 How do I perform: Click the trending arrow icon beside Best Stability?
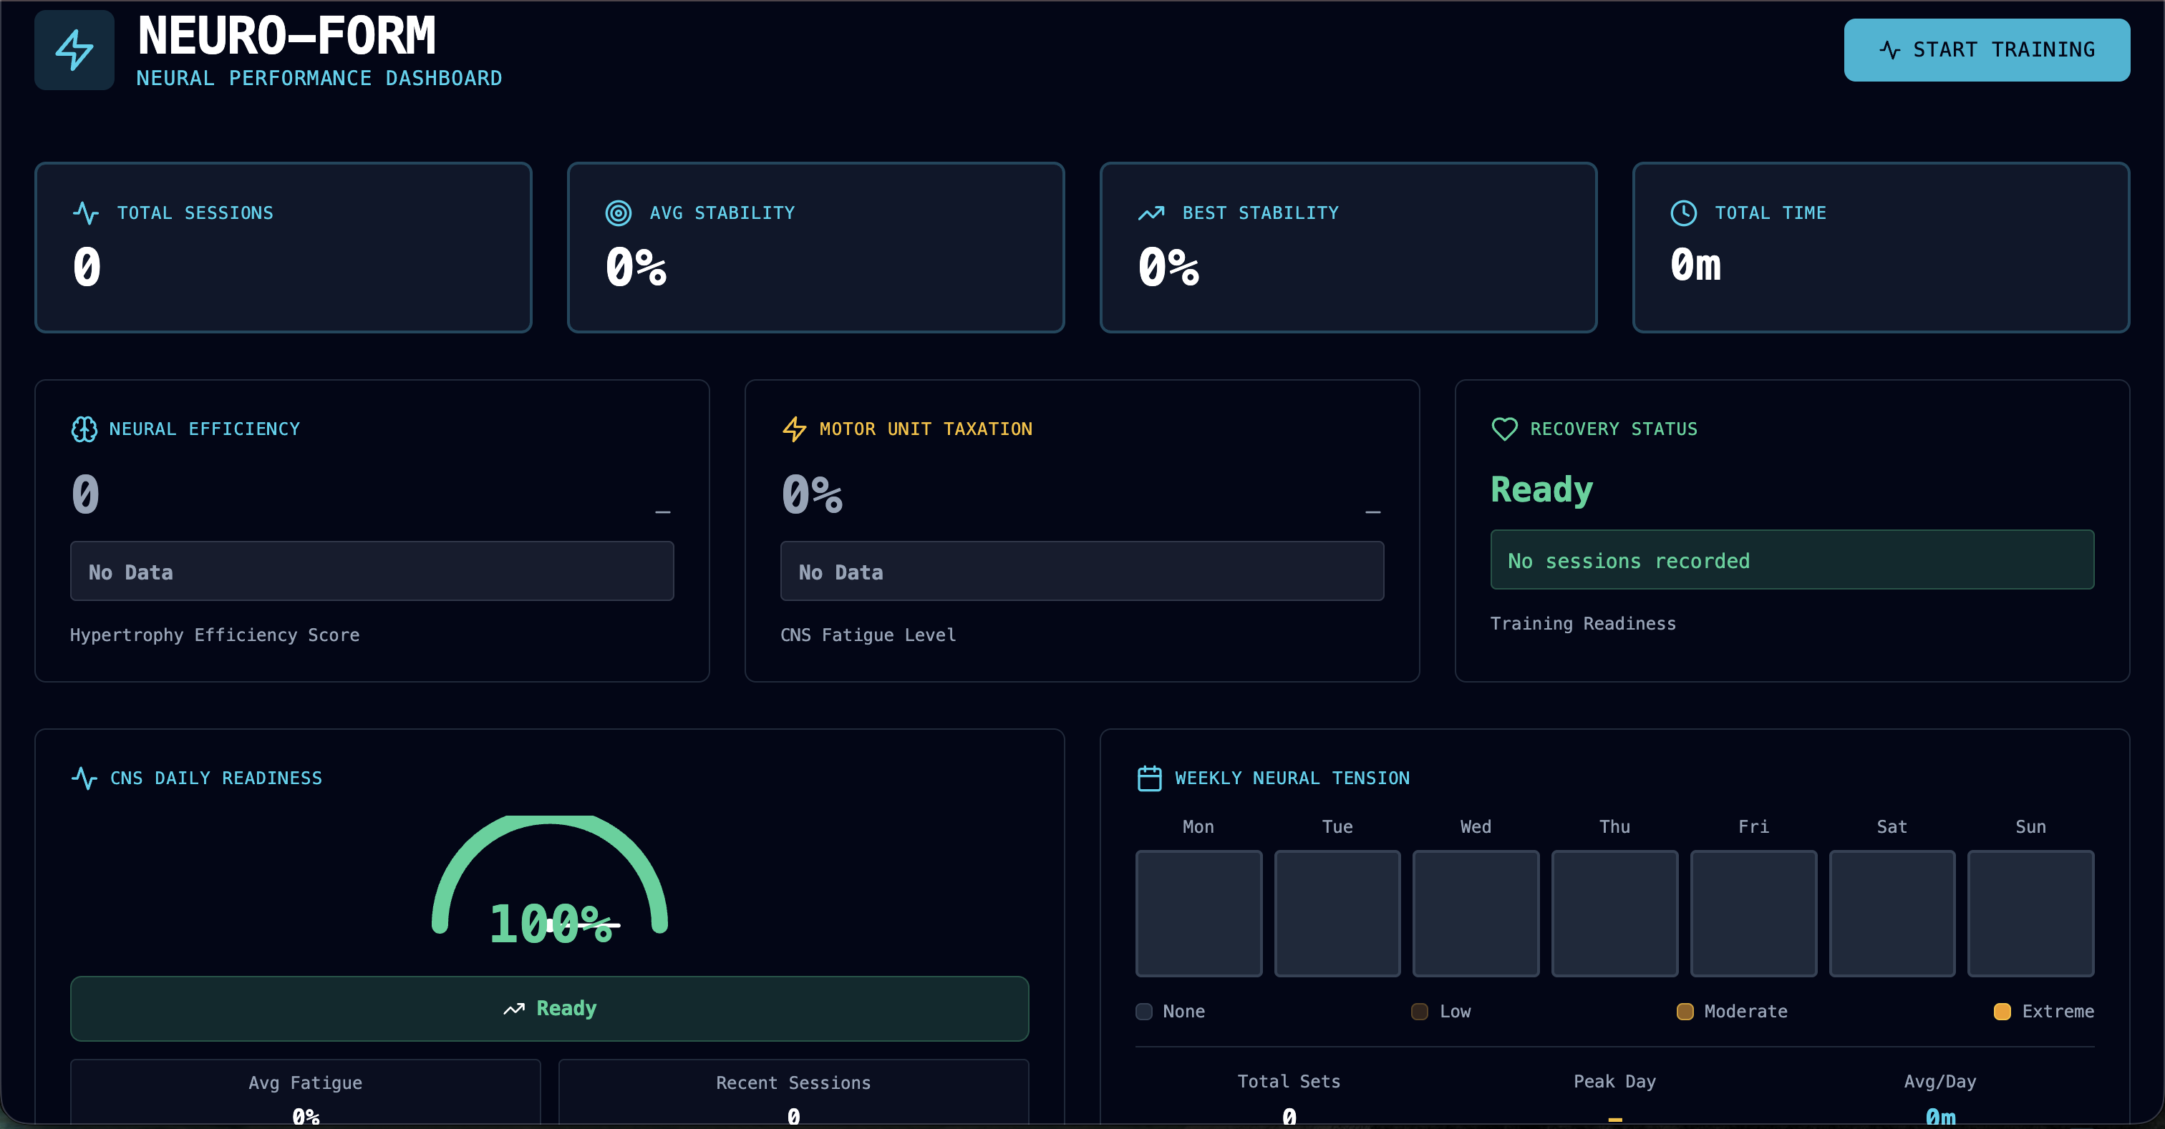(1151, 212)
